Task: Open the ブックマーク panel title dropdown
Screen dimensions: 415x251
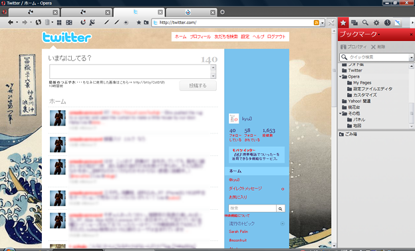Action: [379, 35]
